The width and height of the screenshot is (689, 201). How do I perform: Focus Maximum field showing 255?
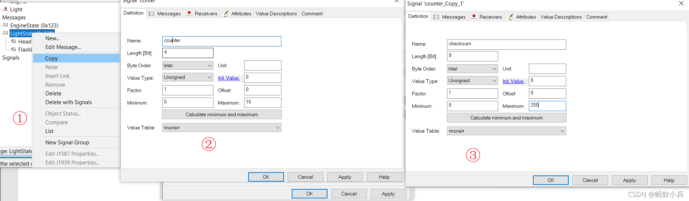point(548,106)
